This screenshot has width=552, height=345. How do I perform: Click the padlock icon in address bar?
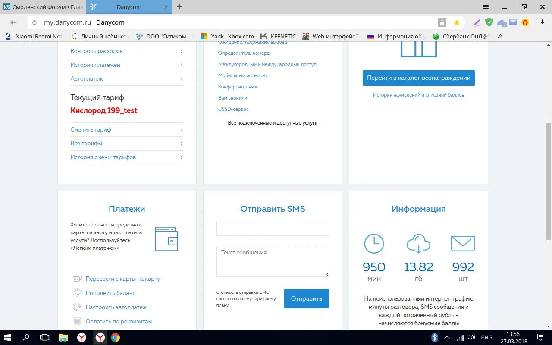pos(442,22)
